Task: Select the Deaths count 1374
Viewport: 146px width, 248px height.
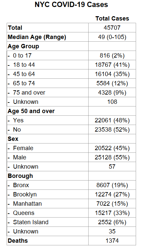Action: (x=112, y=241)
